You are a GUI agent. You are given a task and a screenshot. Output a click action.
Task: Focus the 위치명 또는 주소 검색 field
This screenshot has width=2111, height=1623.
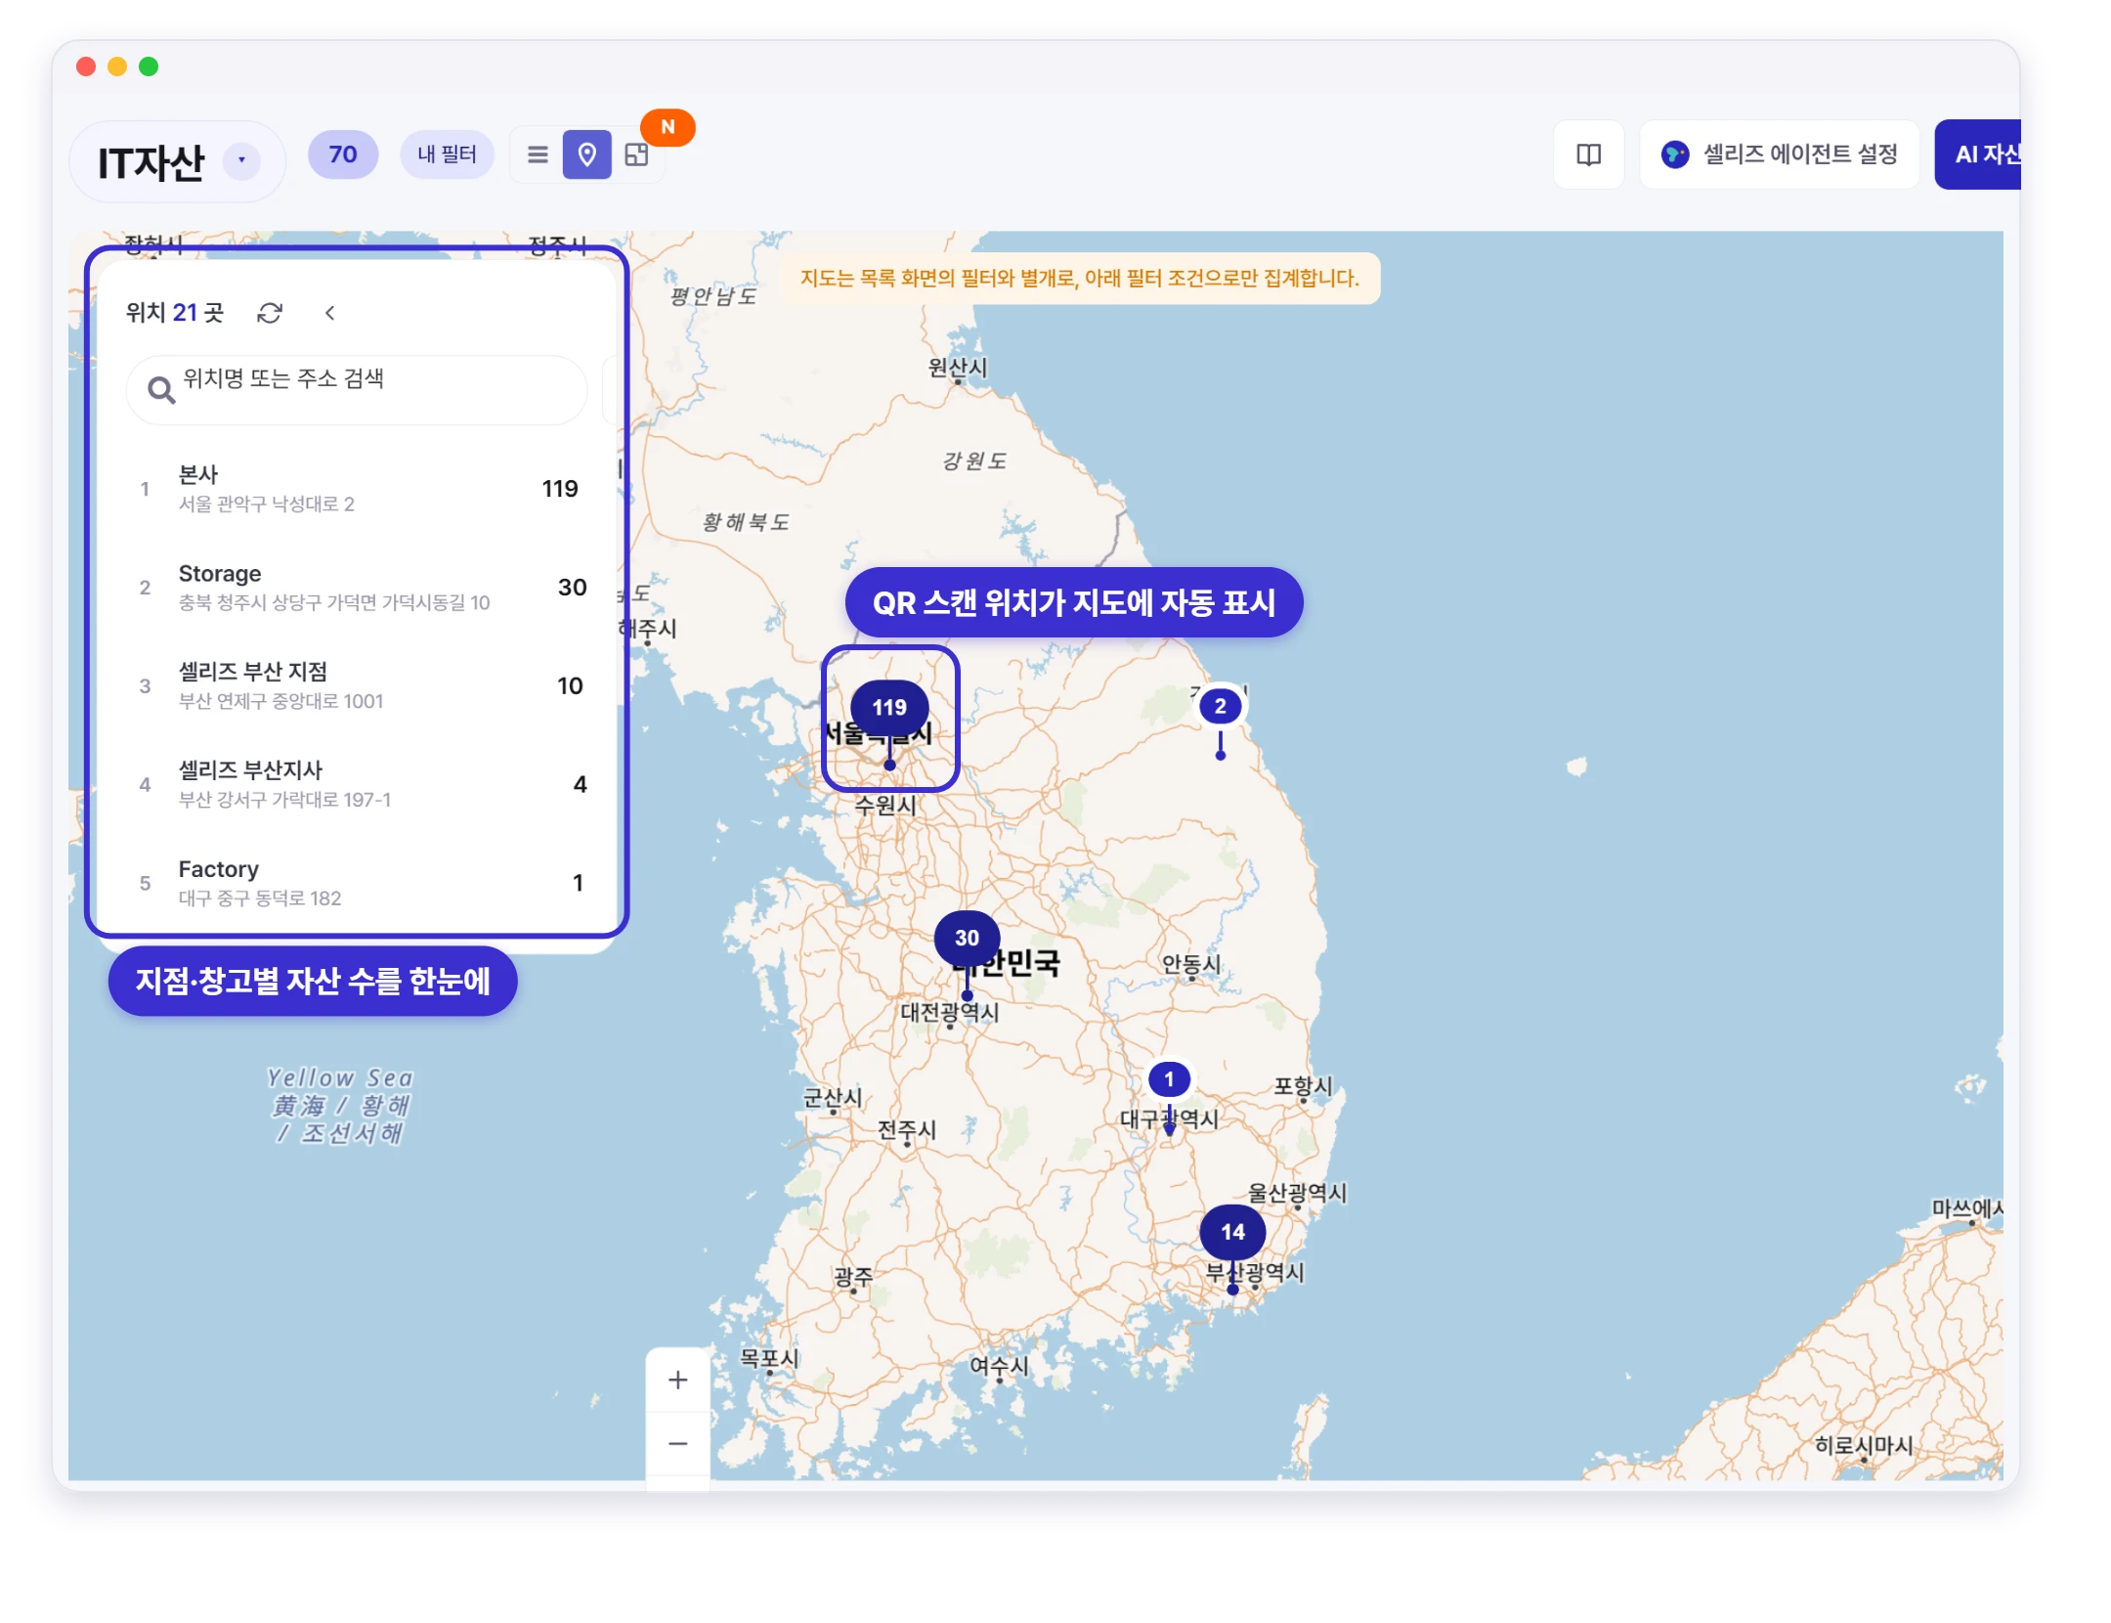[357, 390]
